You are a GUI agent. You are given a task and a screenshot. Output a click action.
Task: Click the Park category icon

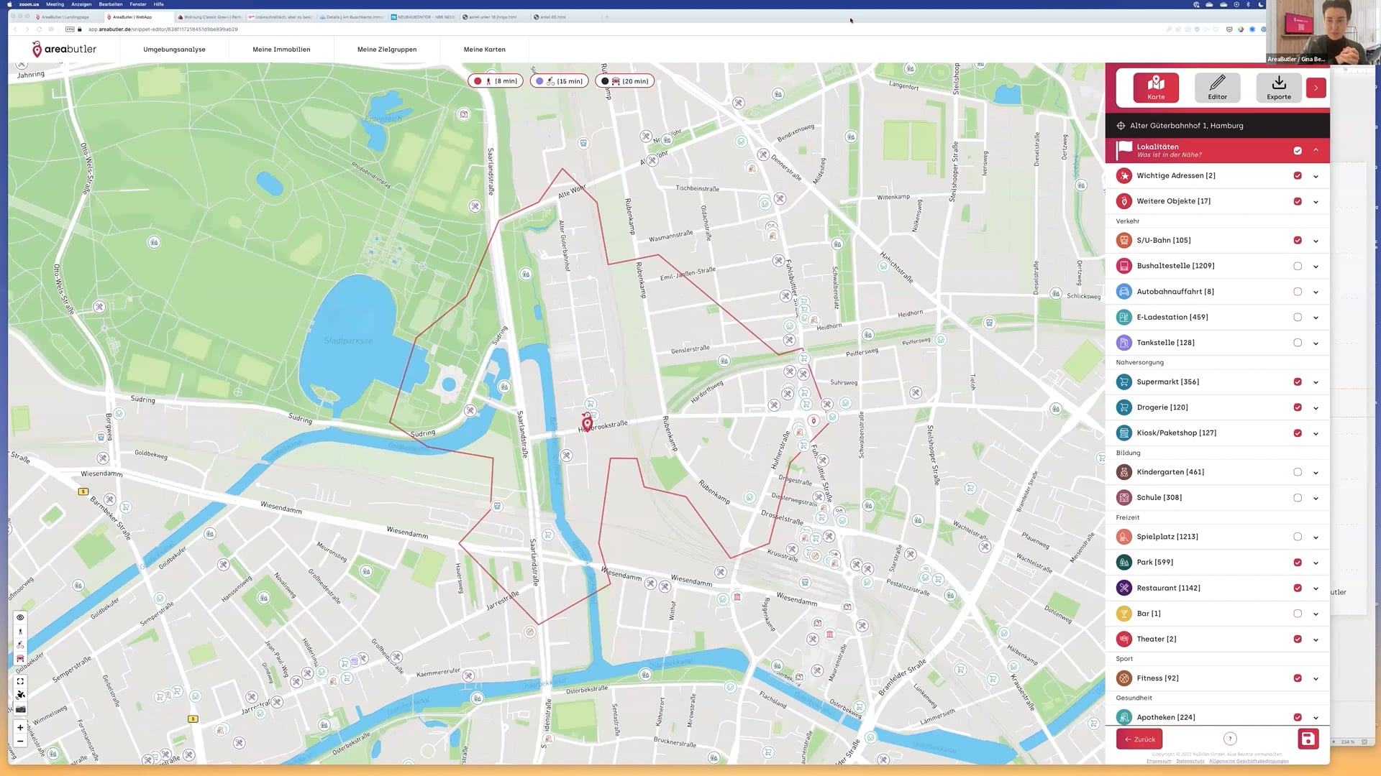(x=1124, y=563)
